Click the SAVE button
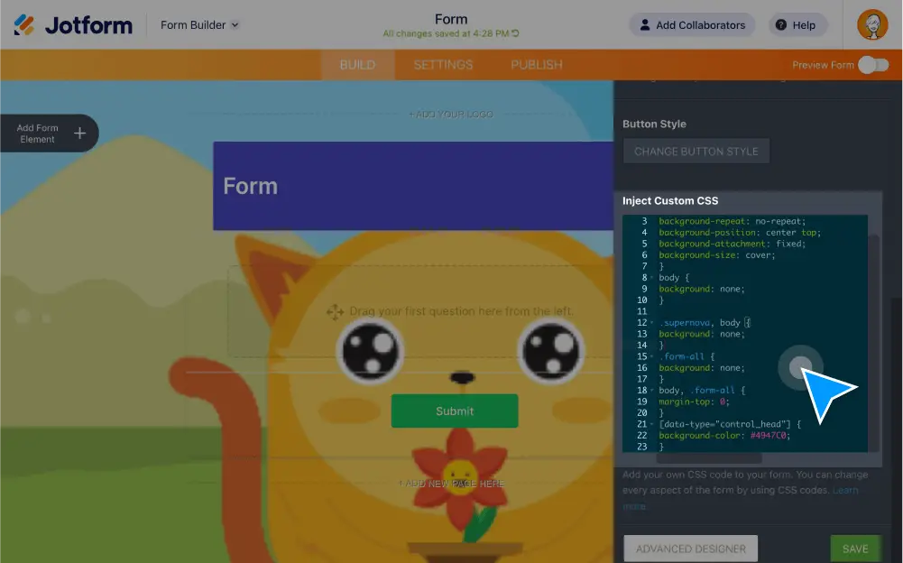The width and height of the screenshot is (903, 563). 854,548
